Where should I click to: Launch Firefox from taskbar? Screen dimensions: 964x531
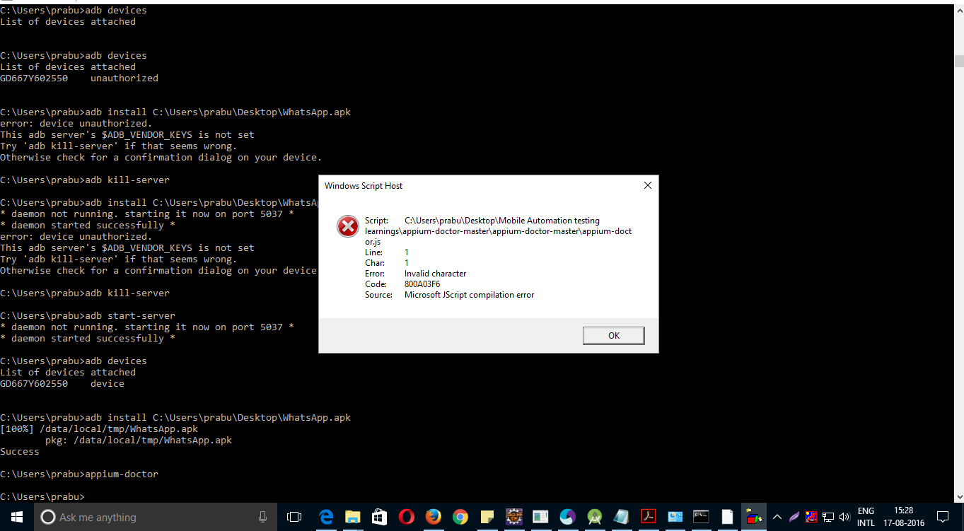(433, 517)
